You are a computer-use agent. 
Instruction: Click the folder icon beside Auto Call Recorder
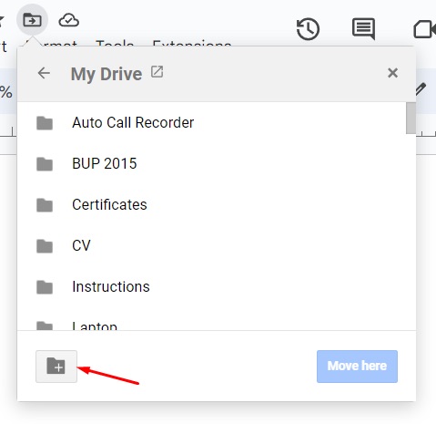[x=45, y=123]
